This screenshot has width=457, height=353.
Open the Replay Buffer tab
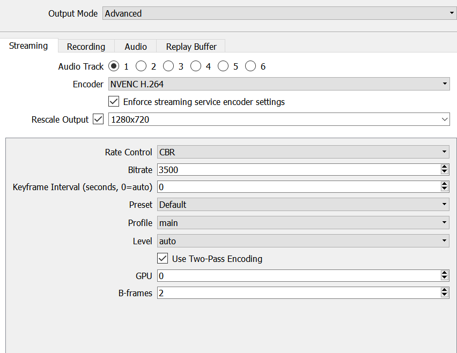(x=191, y=47)
